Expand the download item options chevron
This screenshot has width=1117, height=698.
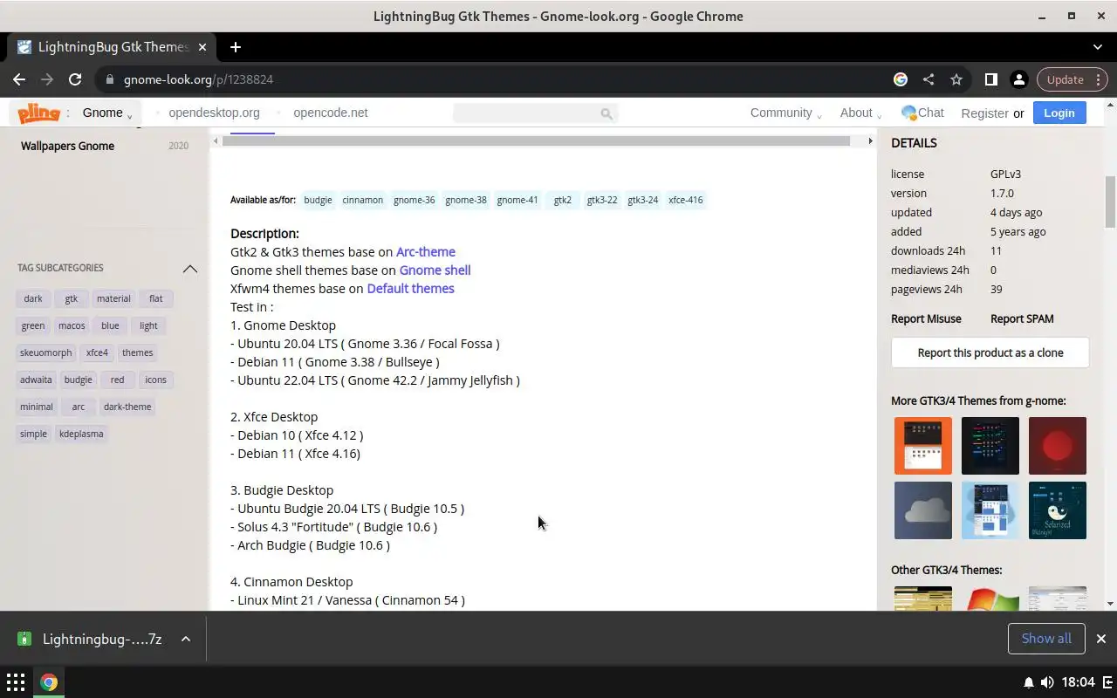click(x=186, y=639)
